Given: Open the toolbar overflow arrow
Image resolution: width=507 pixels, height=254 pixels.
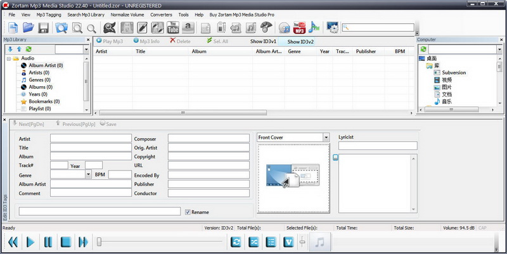Looking at the screenshot, I should [417, 34].
